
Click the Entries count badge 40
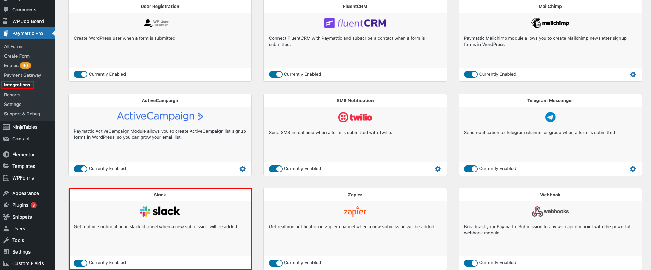click(x=25, y=65)
